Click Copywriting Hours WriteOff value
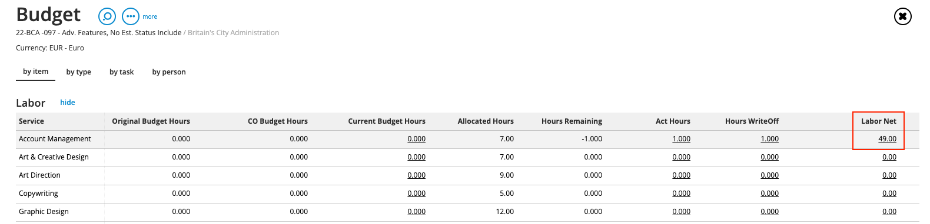Screen dimensions: 930x224 (x=769, y=194)
